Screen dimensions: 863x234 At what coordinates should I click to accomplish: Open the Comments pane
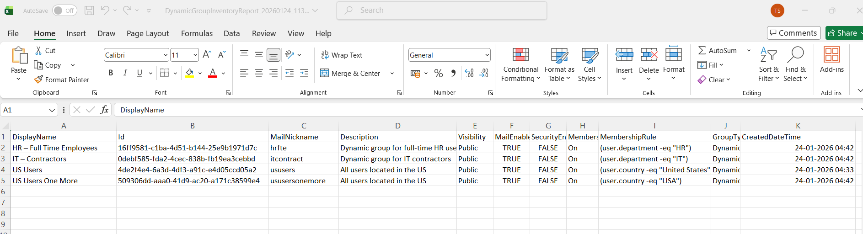pos(793,33)
